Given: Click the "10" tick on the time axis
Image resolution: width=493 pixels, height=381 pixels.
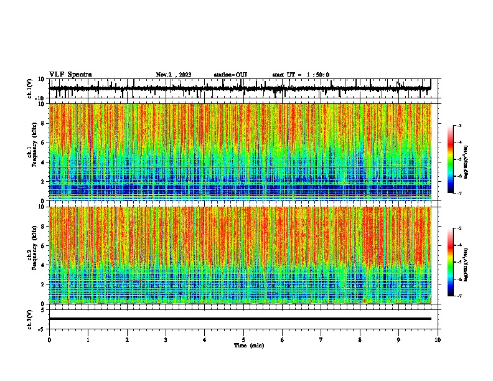Looking at the screenshot, I should pyautogui.click(x=438, y=340).
